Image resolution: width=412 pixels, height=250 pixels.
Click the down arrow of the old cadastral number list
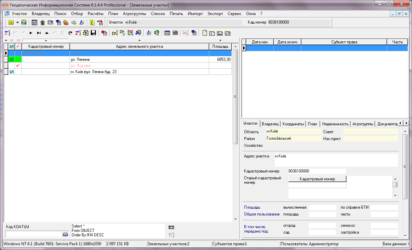tap(395, 196)
